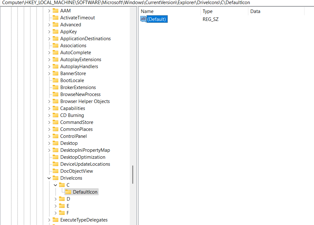
Task: Click the DeviceUpdateLocations folder icon
Action: point(56,164)
